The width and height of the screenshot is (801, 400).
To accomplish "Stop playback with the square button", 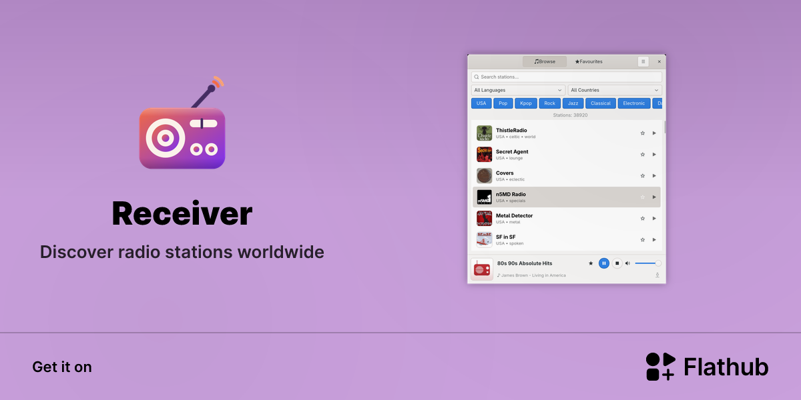I will click(617, 263).
